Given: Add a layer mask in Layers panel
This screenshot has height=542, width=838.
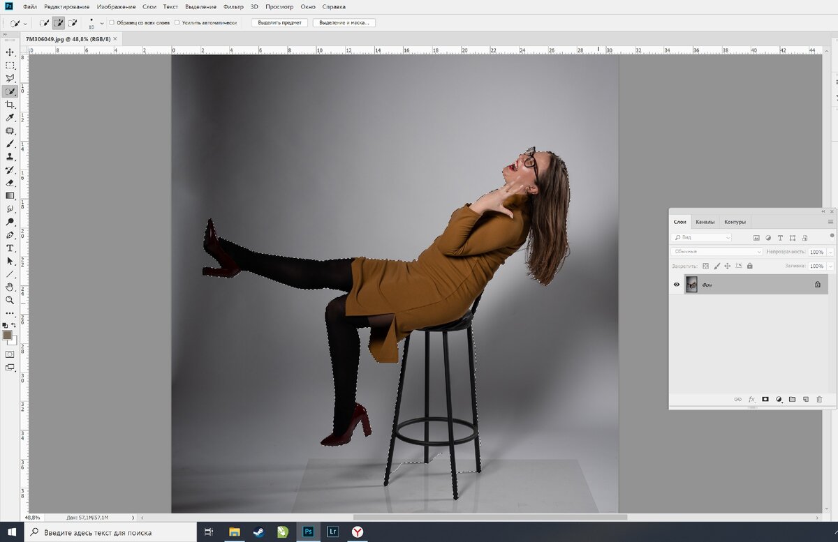Looking at the screenshot, I should 765,400.
